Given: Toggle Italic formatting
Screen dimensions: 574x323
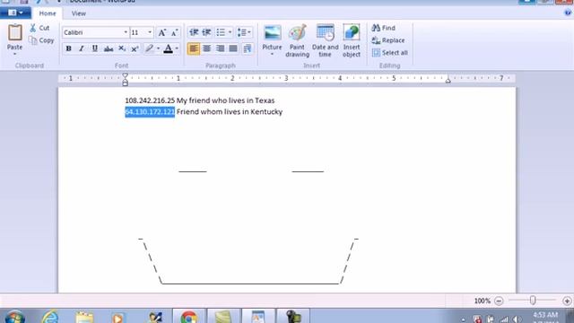Looking at the screenshot, I should click(x=82, y=48).
